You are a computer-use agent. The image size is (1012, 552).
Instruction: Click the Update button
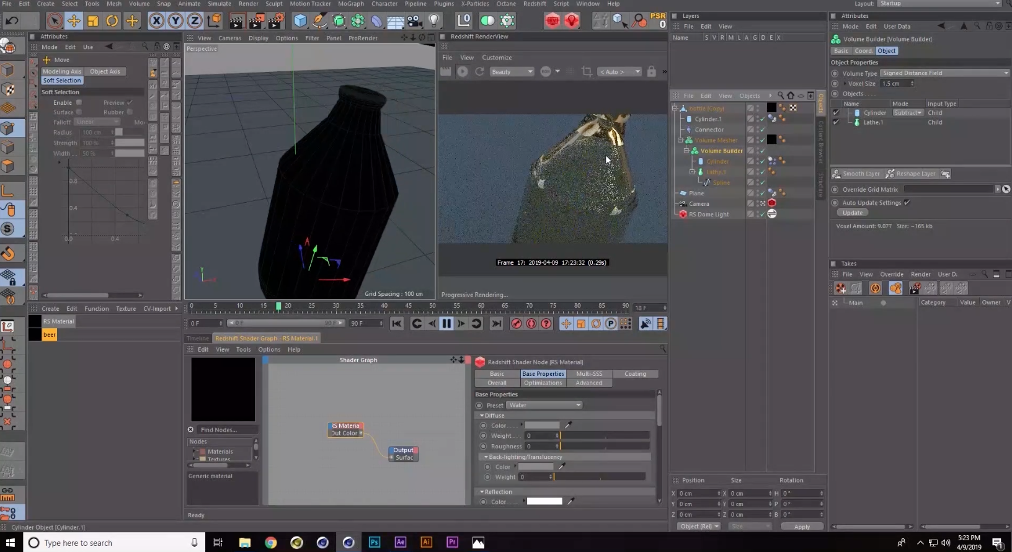pos(852,213)
